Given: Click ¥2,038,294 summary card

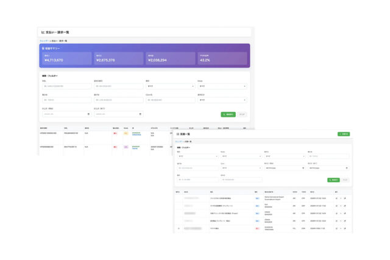Looking at the screenshot, I should pyautogui.click(x=171, y=58).
